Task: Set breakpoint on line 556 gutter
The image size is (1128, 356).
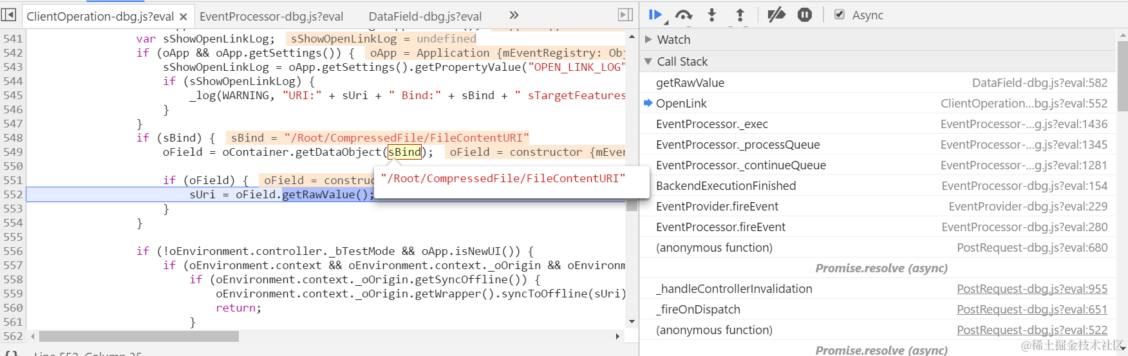Action: (13, 251)
